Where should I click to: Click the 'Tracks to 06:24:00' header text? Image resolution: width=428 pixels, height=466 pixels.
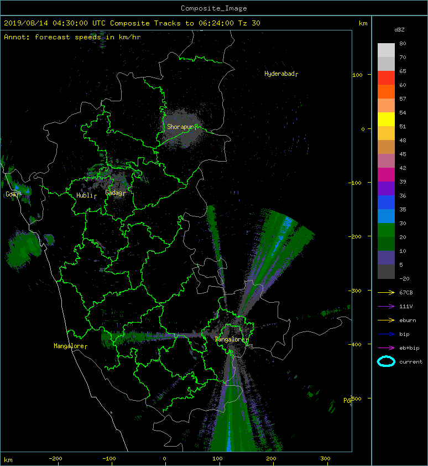194,23
